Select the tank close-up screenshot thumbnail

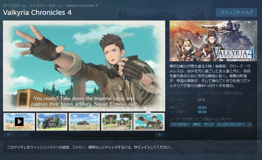(x=52, y=122)
